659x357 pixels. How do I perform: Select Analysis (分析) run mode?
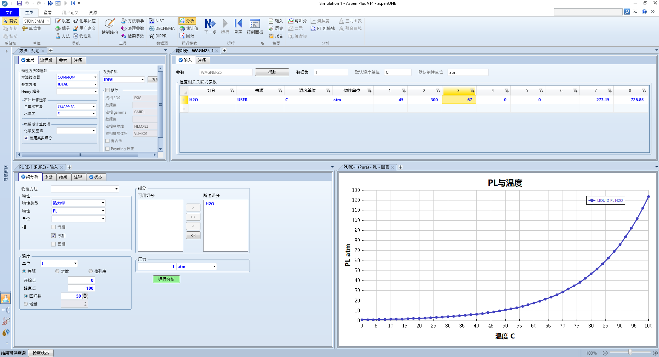tap(187, 21)
